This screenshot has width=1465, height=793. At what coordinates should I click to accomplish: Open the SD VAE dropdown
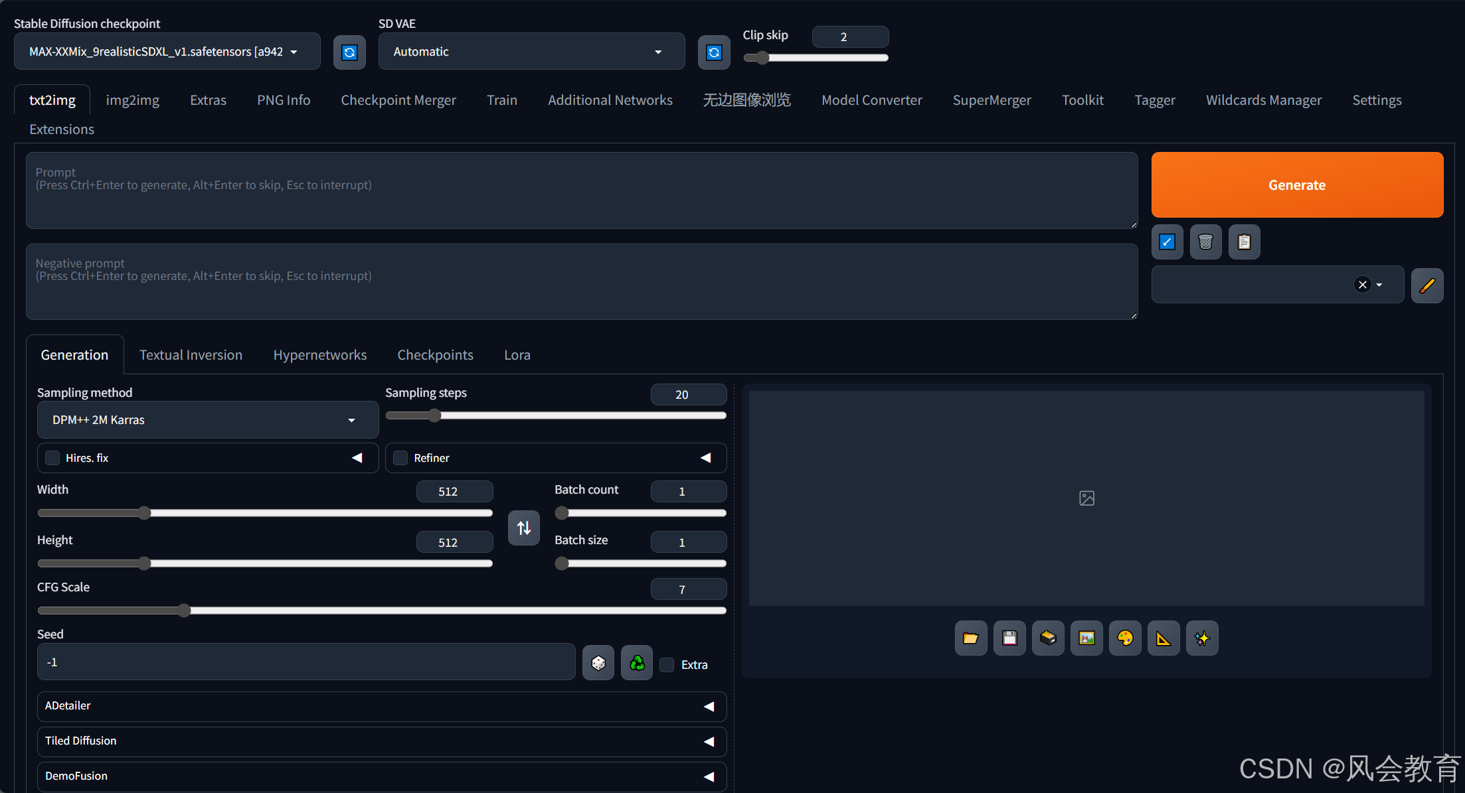tap(531, 52)
